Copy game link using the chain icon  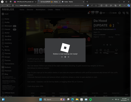click(118, 23)
